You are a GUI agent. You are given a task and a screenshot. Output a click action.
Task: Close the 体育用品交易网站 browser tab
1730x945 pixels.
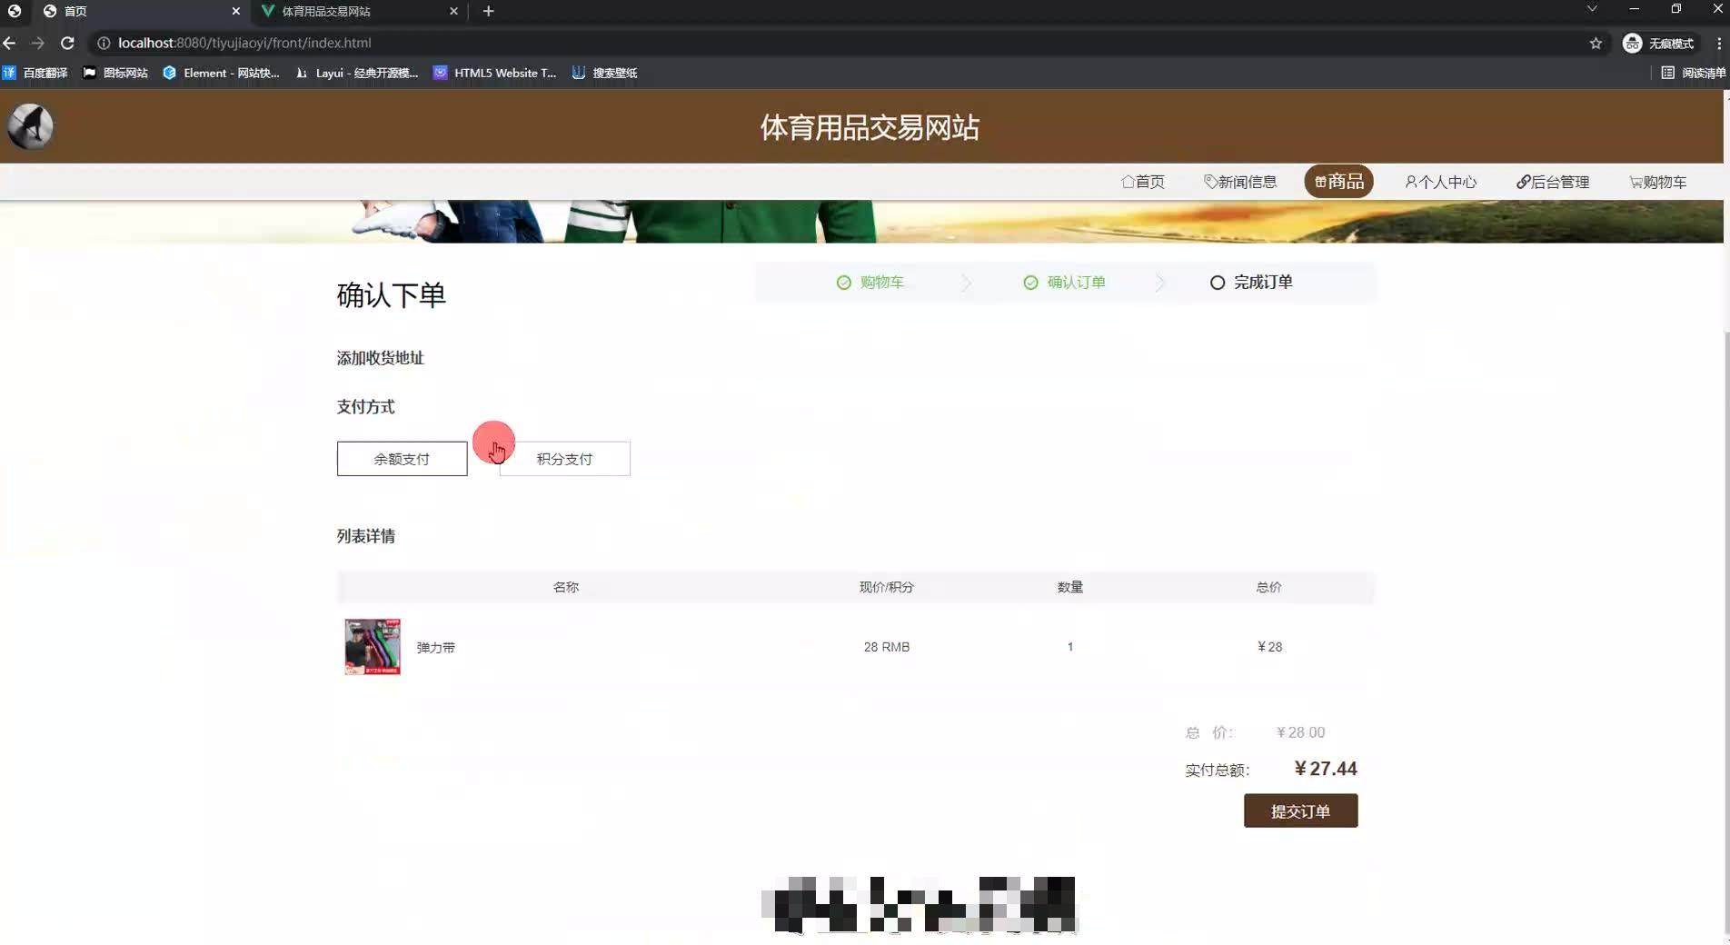(453, 11)
